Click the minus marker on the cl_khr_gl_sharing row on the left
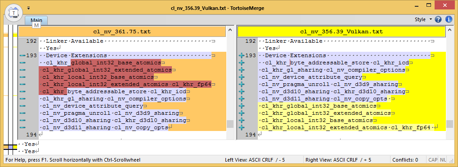This screenshot has width=458, height=167. (22, 99)
